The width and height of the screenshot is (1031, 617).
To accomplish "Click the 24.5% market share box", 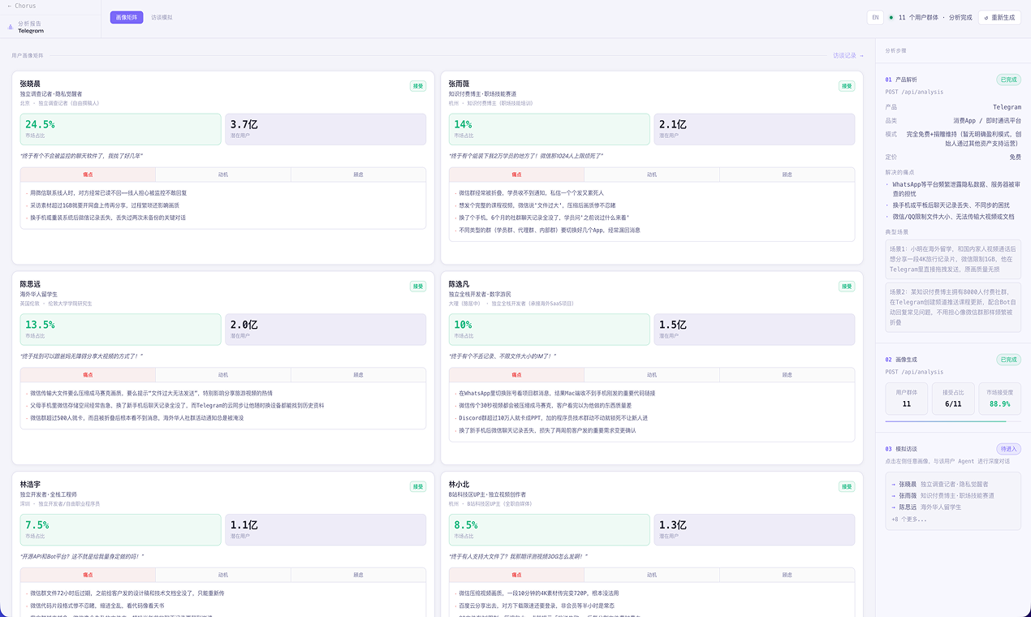I will coord(121,129).
